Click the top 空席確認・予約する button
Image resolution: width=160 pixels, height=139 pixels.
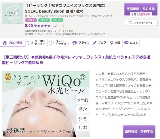[141, 9]
